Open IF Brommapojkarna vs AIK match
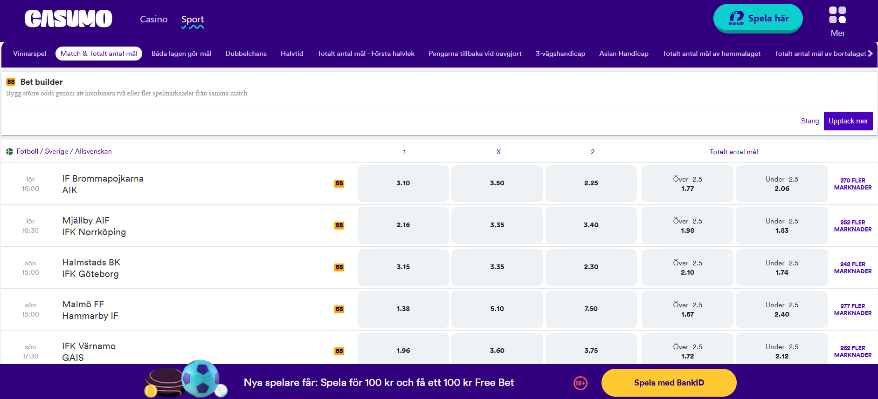The image size is (878, 399). tap(103, 184)
